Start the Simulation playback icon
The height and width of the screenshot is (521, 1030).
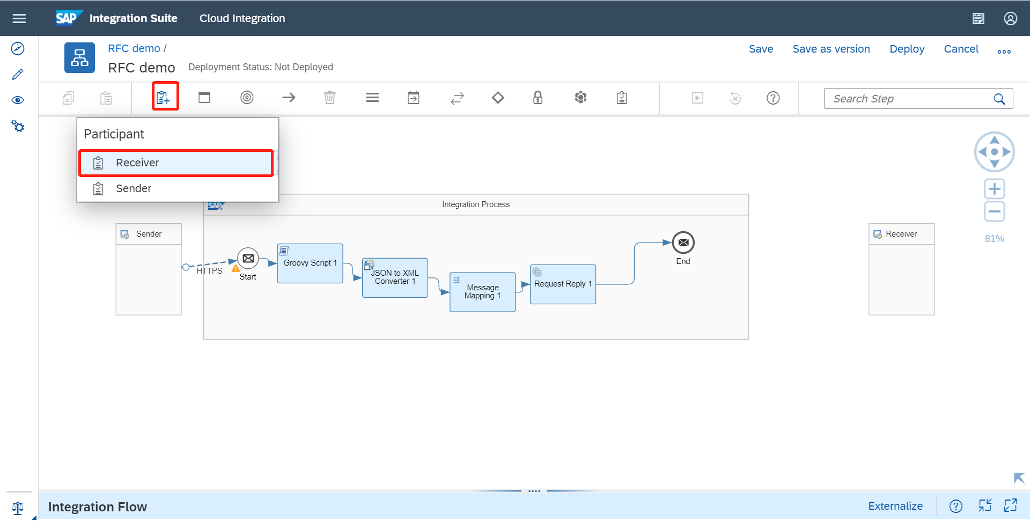[697, 98]
